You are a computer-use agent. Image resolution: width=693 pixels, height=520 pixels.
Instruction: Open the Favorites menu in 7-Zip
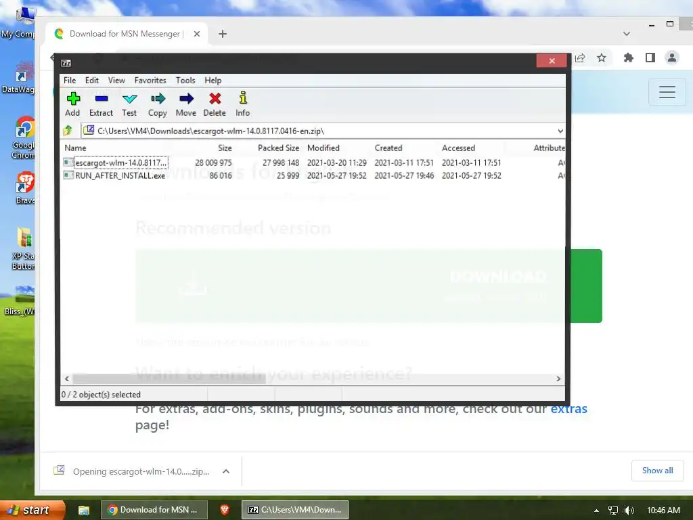[x=150, y=80]
